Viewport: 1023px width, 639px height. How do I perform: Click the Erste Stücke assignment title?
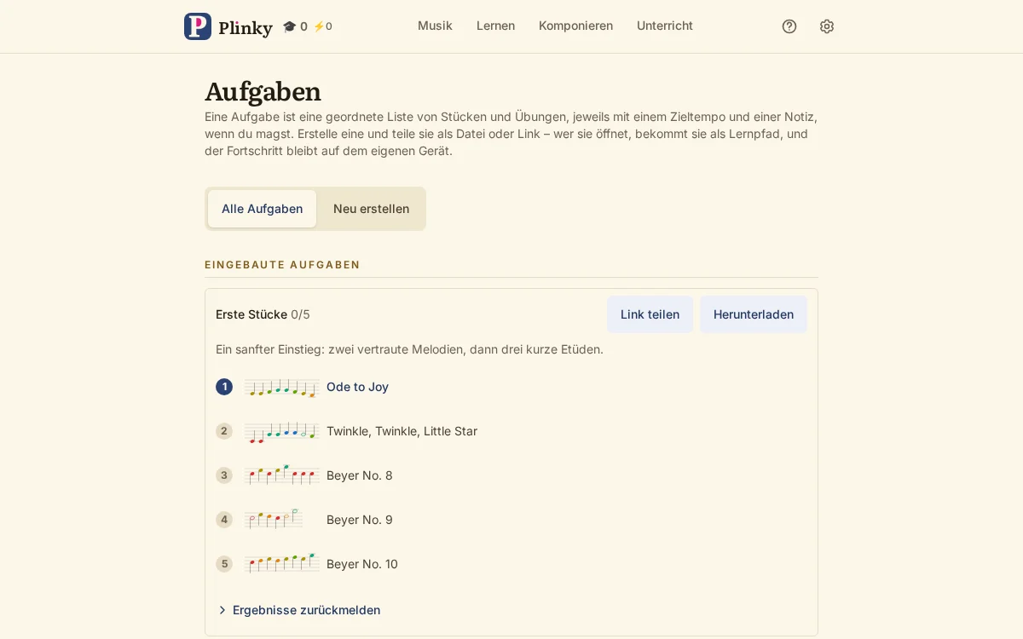[x=251, y=314]
